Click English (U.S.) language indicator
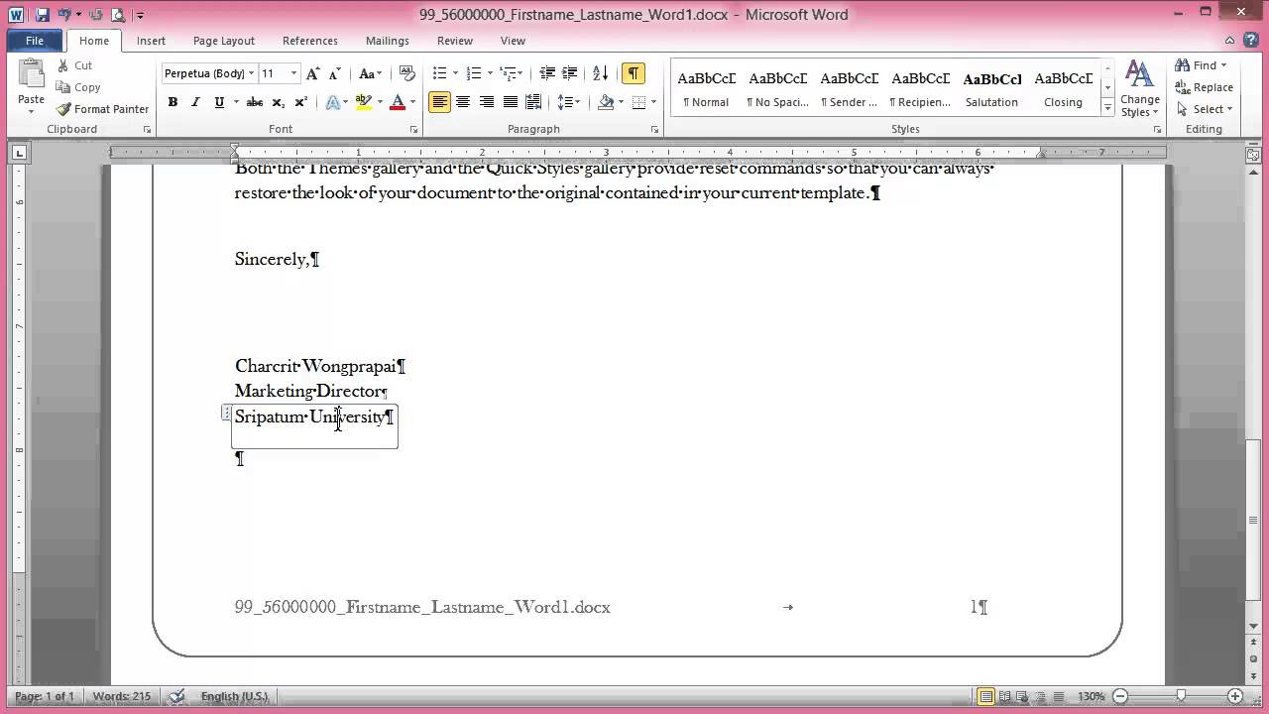Image resolution: width=1269 pixels, height=714 pixels. [234, 696]
